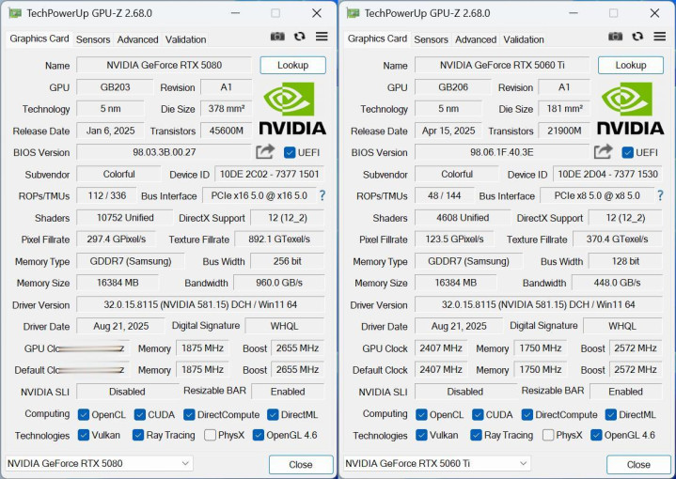The image size is (676, 479).
Task: Click Bandwidth value 960.0 GB/s
Action: (279, 283)
